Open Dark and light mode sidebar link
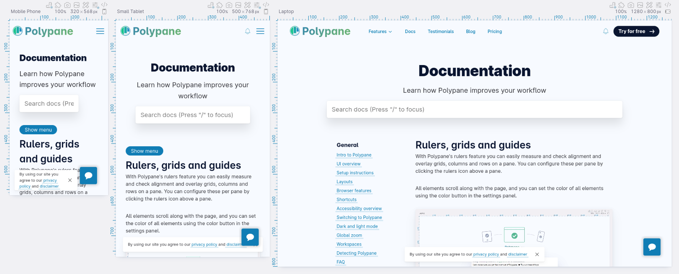 (x=357, y=226)
